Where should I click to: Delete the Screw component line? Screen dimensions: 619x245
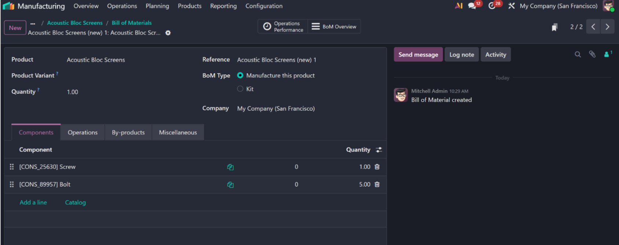(377, 167)
